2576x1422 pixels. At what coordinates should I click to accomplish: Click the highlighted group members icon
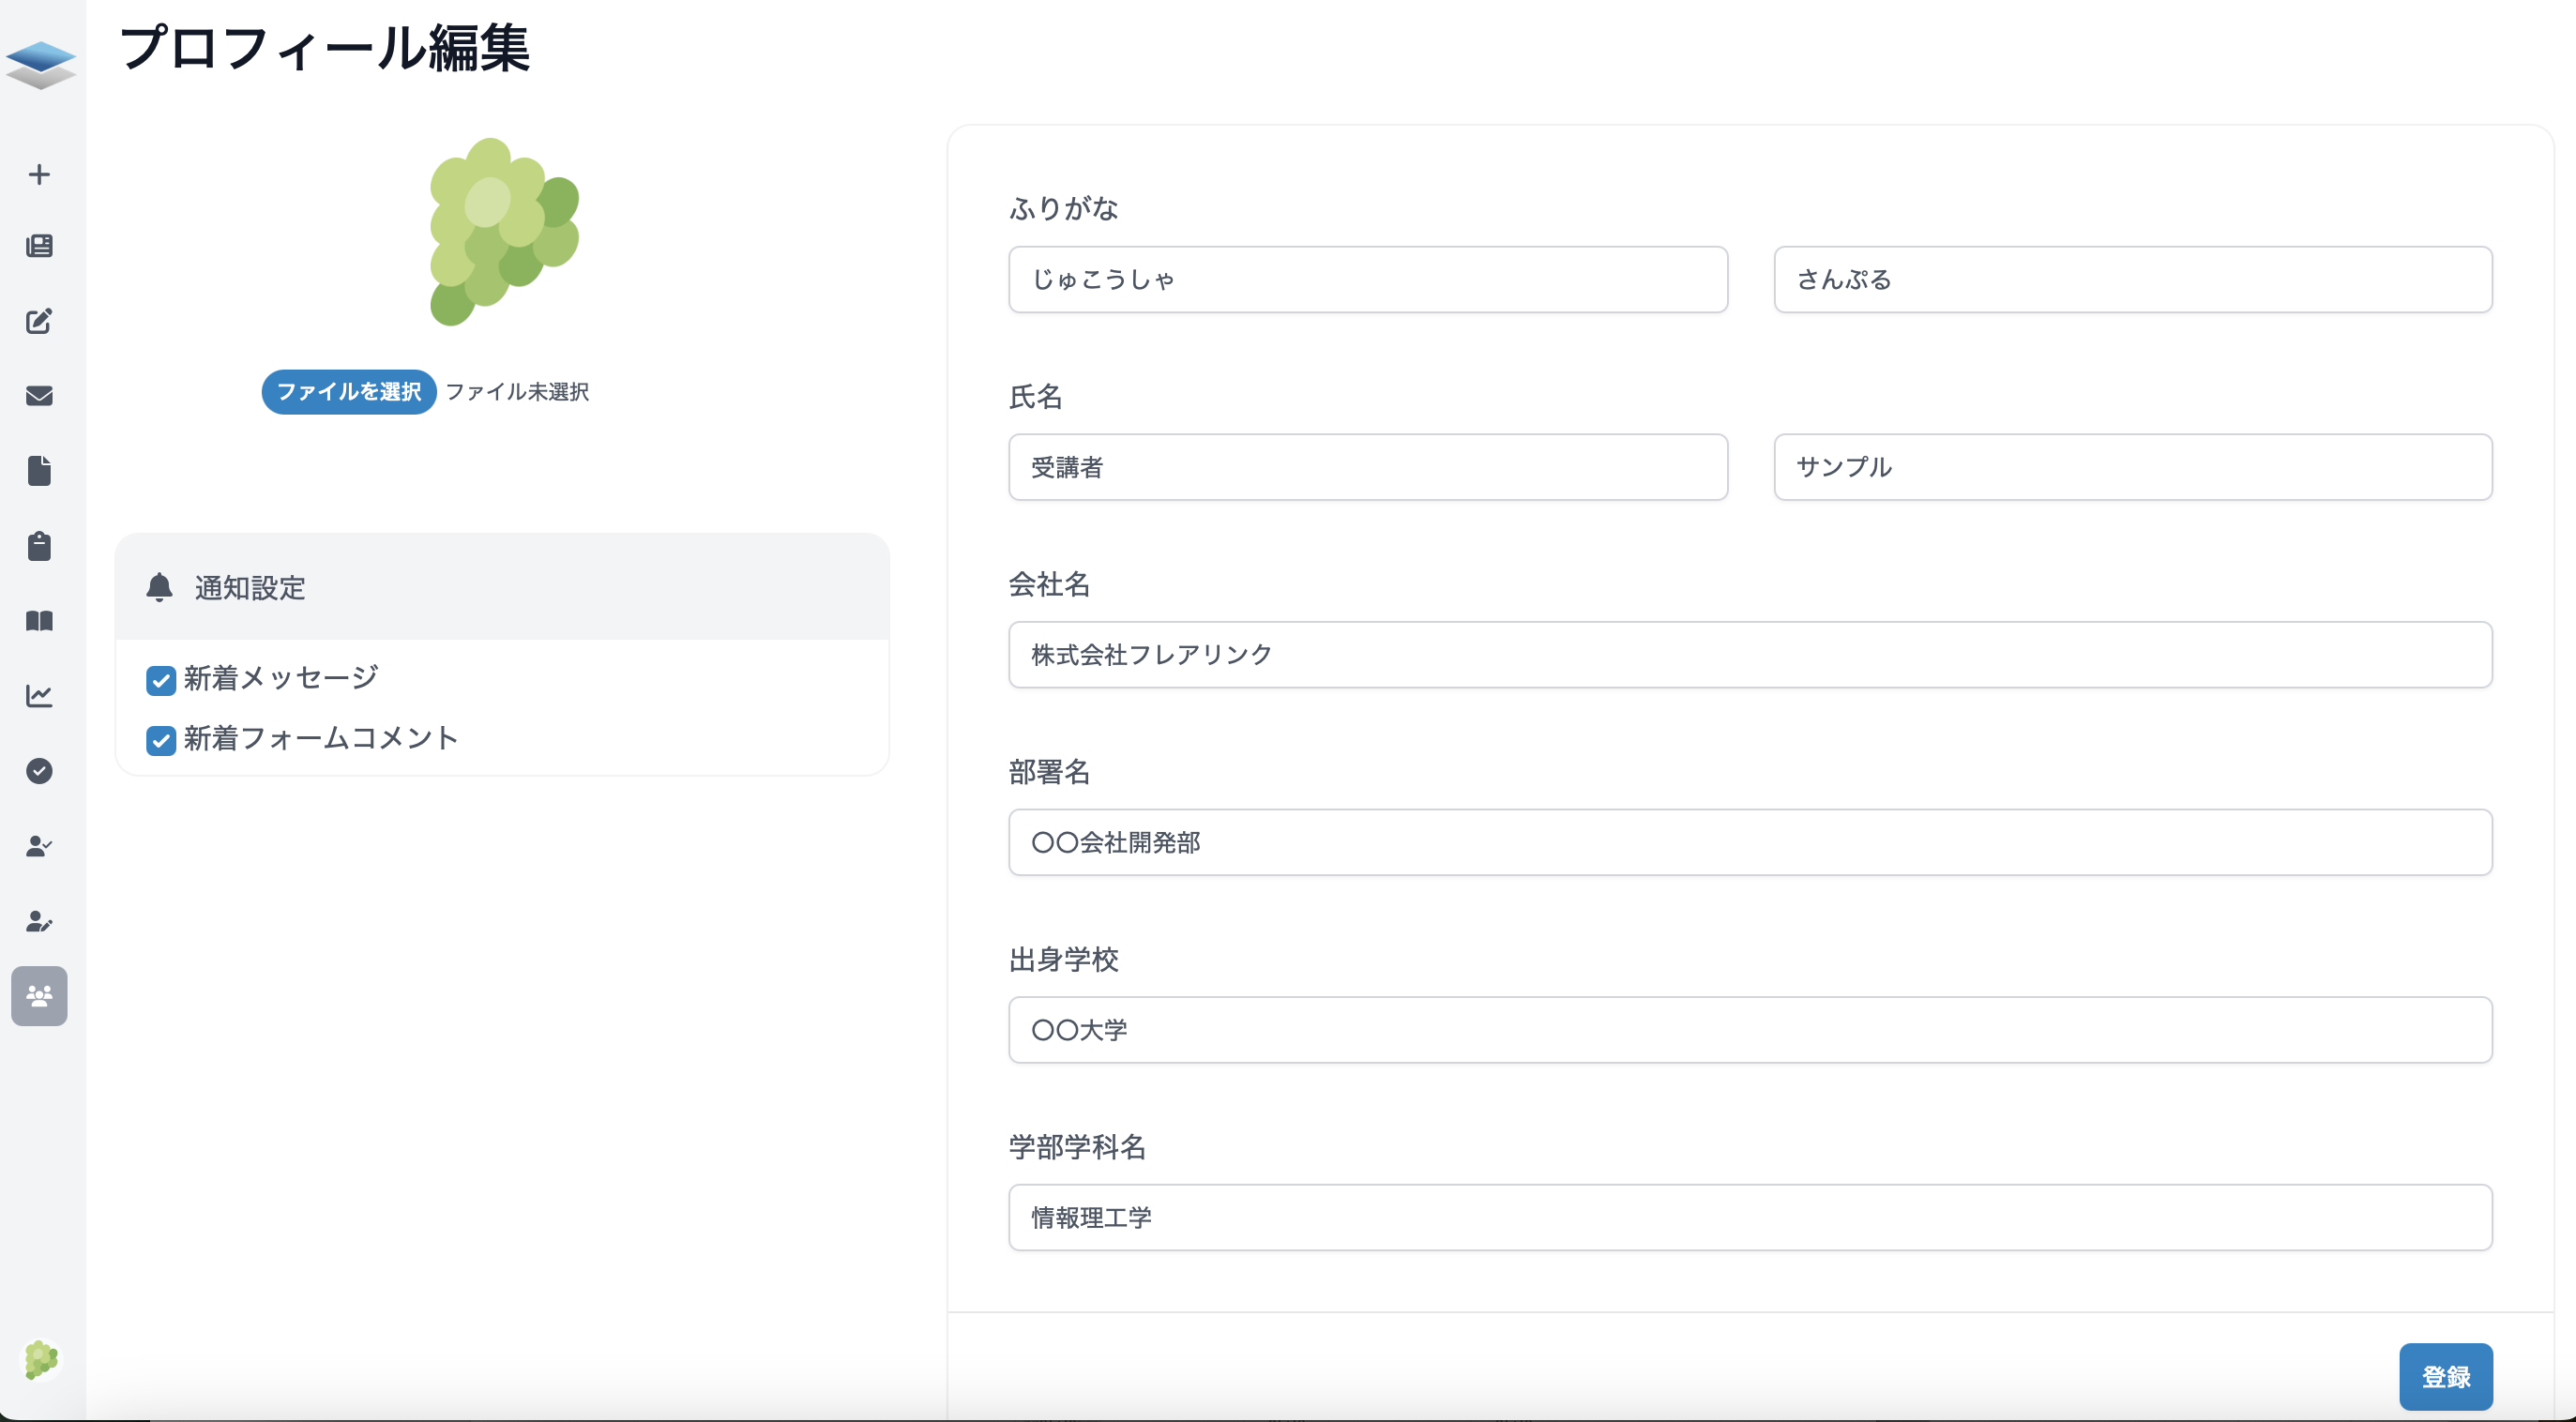coord(39,996)
